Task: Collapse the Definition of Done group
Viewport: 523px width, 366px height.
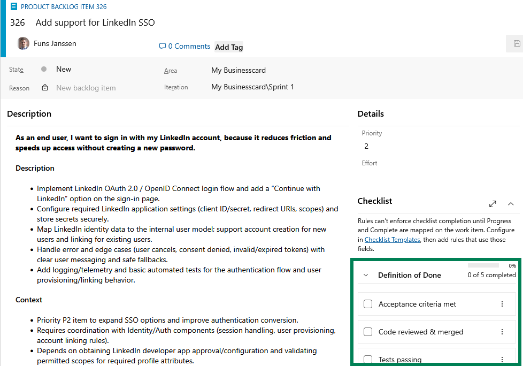Action: tap(365, 274)
